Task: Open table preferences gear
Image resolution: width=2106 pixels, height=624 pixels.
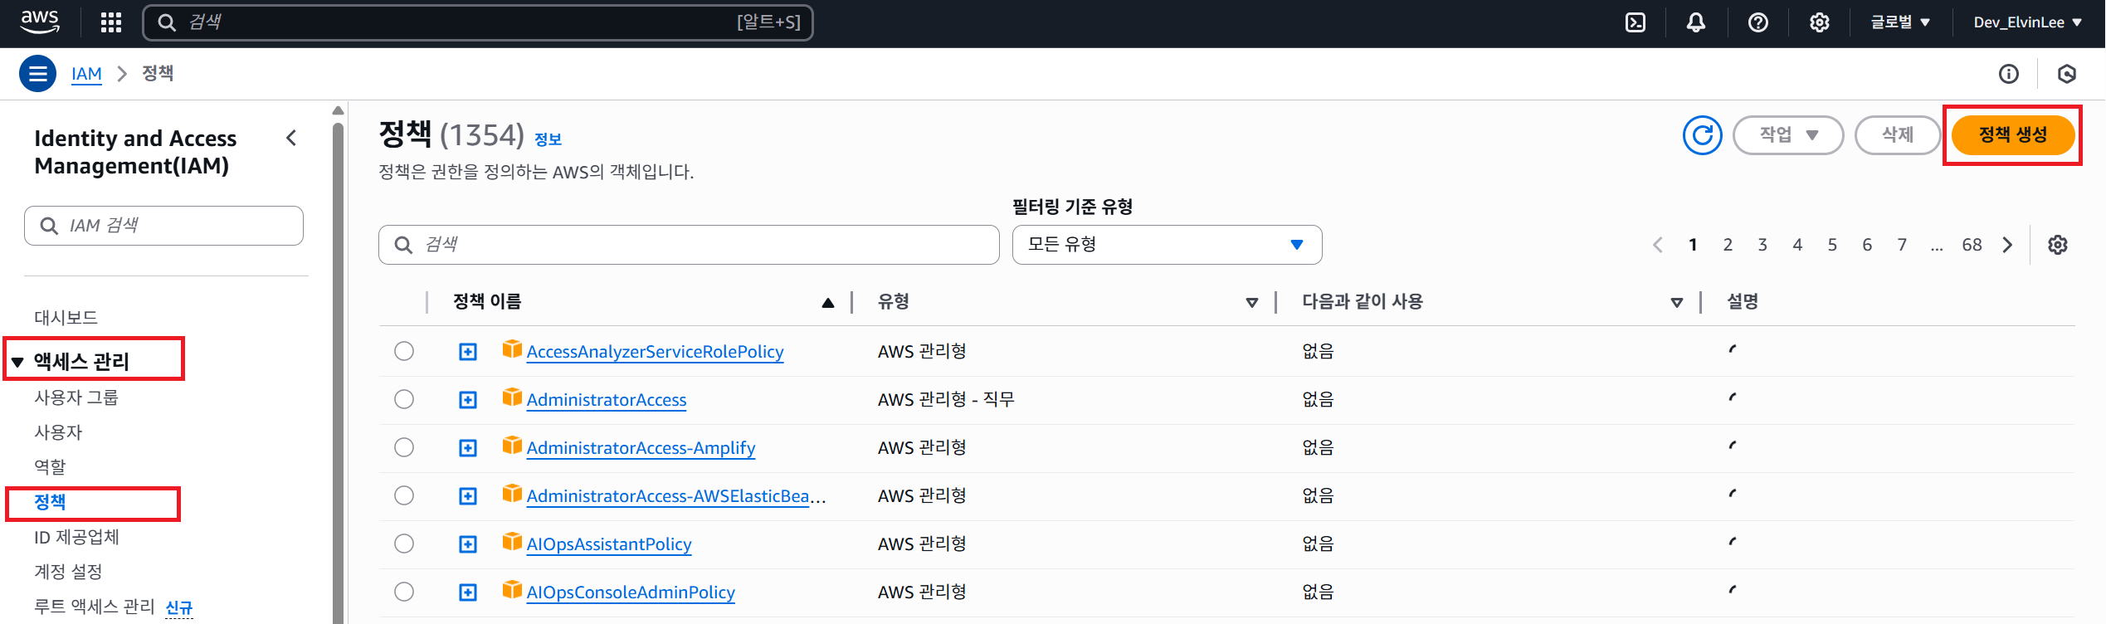Action: coord(2058,245)
